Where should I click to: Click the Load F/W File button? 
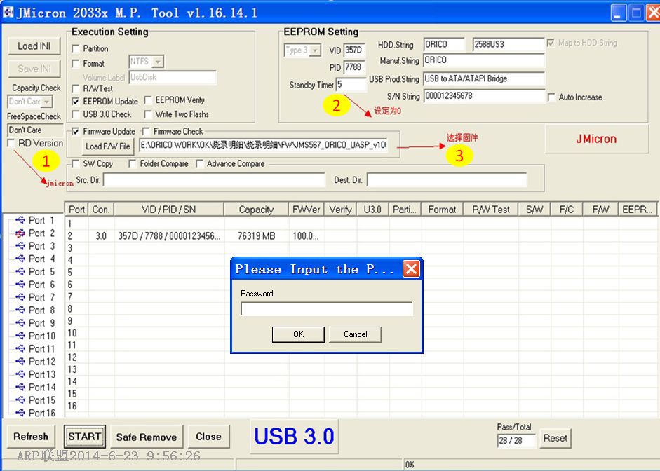click(x=108, y=146)
